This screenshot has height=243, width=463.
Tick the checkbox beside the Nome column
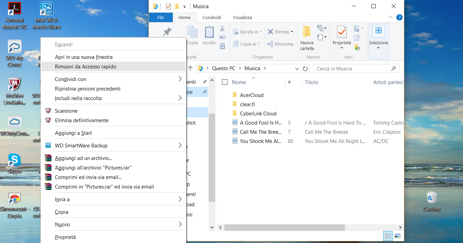click(224, 82)
